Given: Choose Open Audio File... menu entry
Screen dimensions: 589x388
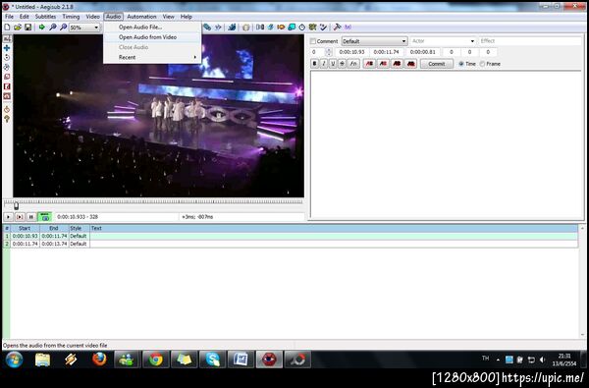Looking at the screenshot, I should click(x=152, y=28).
